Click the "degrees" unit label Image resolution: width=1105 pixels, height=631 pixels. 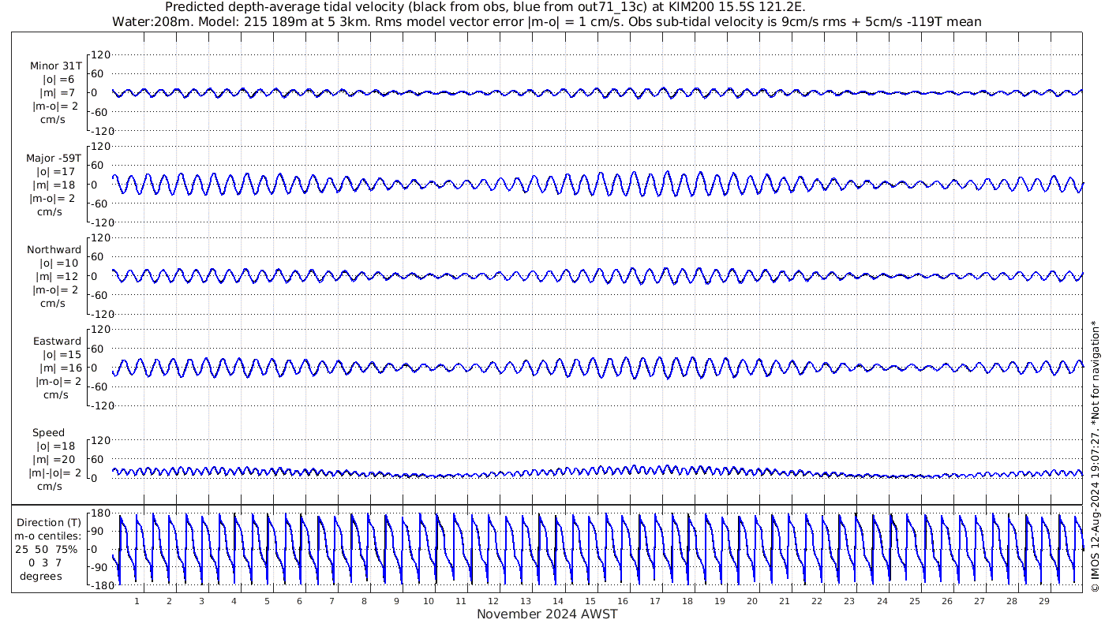(x=41, y=576)
